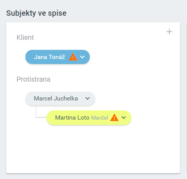Select the Marcel Juchelka name text
Viewport: 187px width, 179px height.
pyautogui.click(x=56, y=99)
